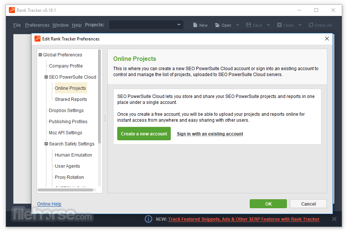This screenshot has height=233, width=347.
Task: Open the Window menu
Action: click(60, 25)
